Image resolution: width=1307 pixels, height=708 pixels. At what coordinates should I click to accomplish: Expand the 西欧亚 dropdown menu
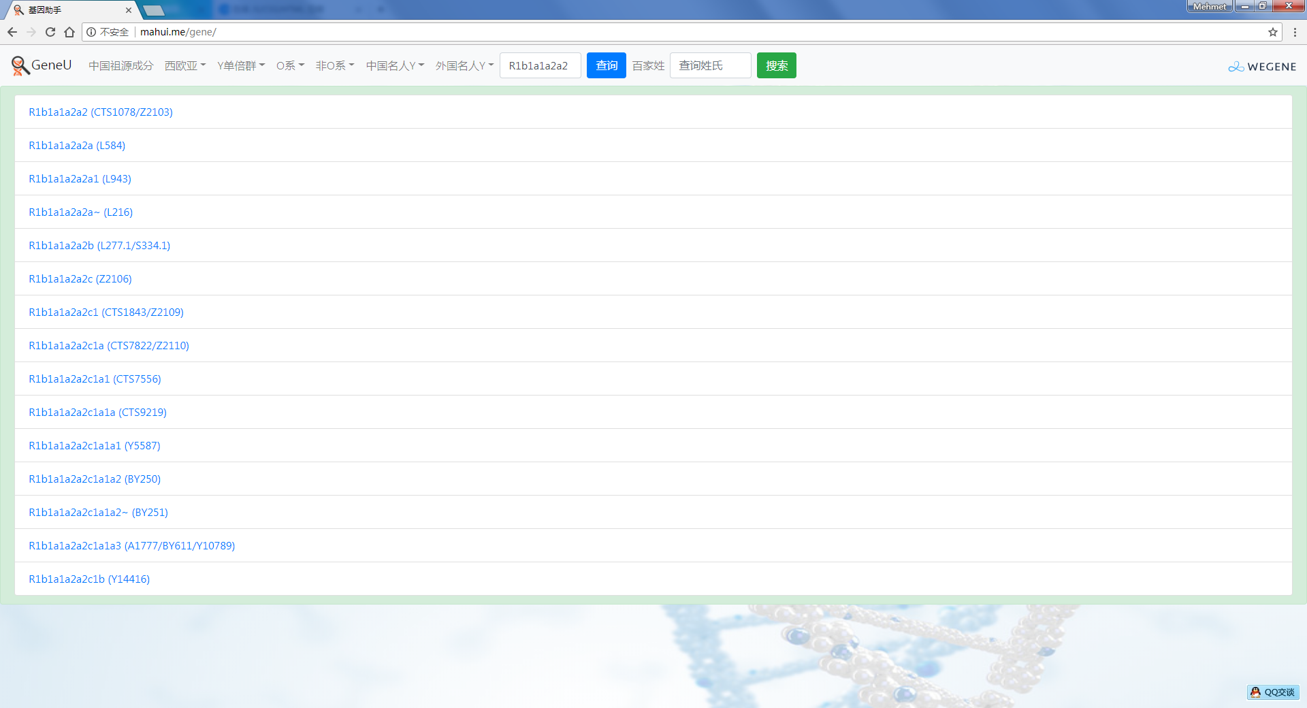[x=185, y=65]
